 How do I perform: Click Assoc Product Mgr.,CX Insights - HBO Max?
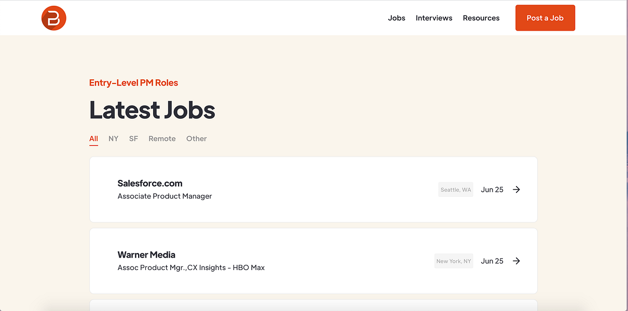tap(191, 268)
